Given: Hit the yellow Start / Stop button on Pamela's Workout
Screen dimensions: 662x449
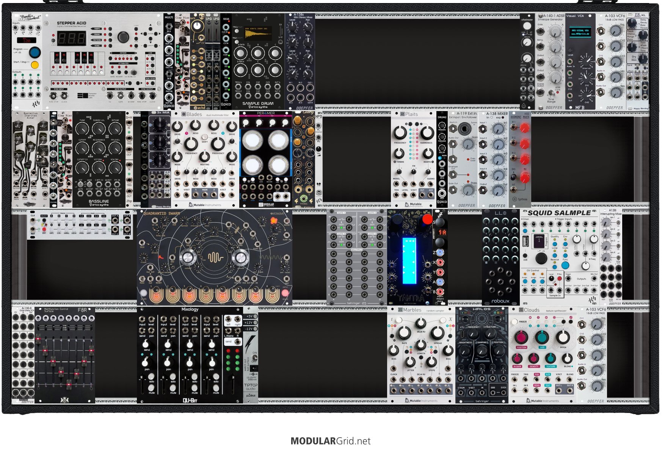Looking at the screenshot, I should (x=35, y=65).
